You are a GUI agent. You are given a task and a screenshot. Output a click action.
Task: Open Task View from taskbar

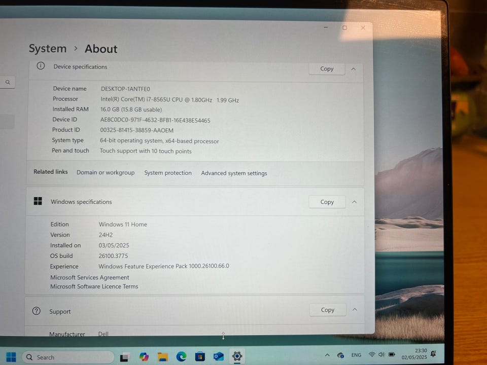[125, 357]
